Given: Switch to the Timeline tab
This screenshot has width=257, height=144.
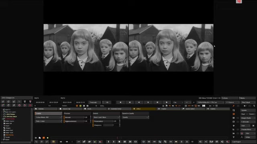Looking at the screenshot, I should [x=46, y=109].
